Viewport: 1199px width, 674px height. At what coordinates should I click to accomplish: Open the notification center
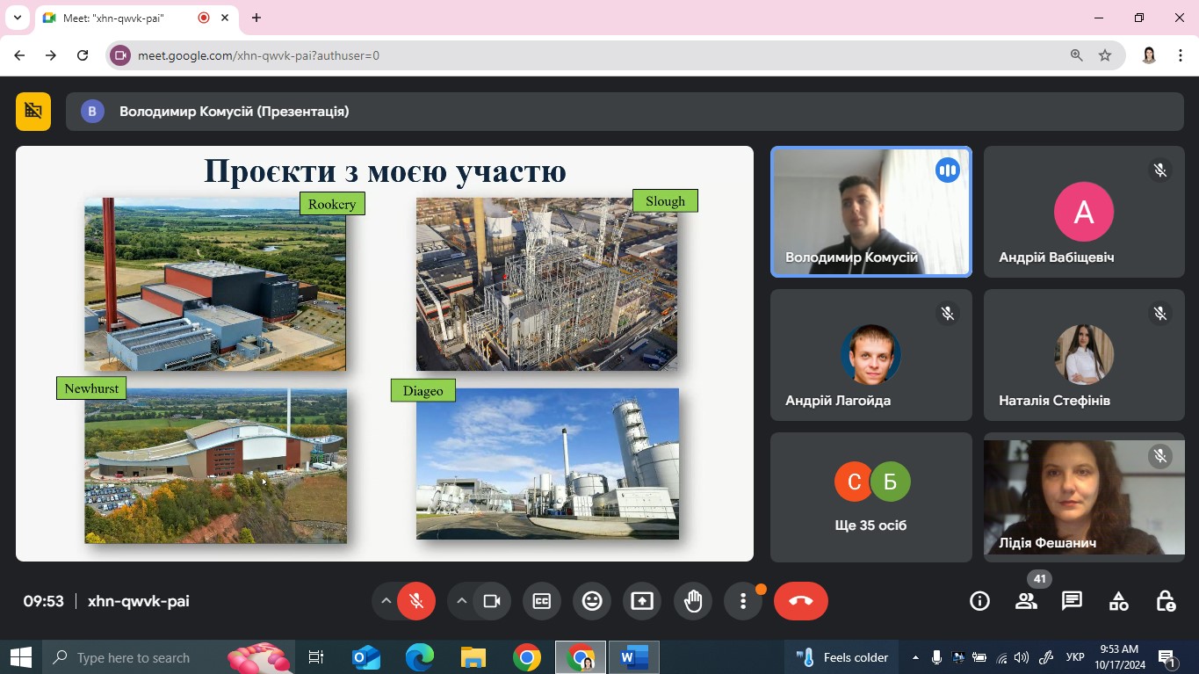[1167, 657]
